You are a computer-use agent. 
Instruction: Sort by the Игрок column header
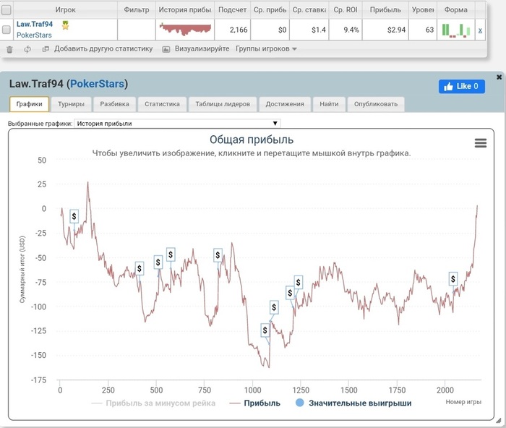tap(65, 10)
